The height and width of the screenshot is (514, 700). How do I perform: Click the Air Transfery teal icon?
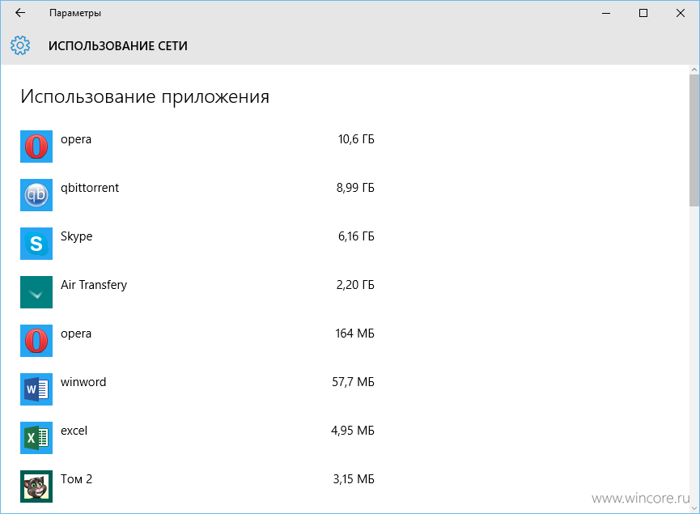point(36,292)
